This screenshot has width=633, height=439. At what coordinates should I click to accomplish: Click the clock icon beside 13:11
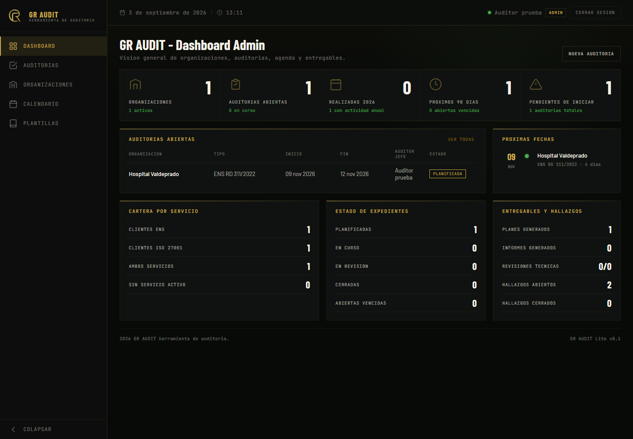coord(220,13)
